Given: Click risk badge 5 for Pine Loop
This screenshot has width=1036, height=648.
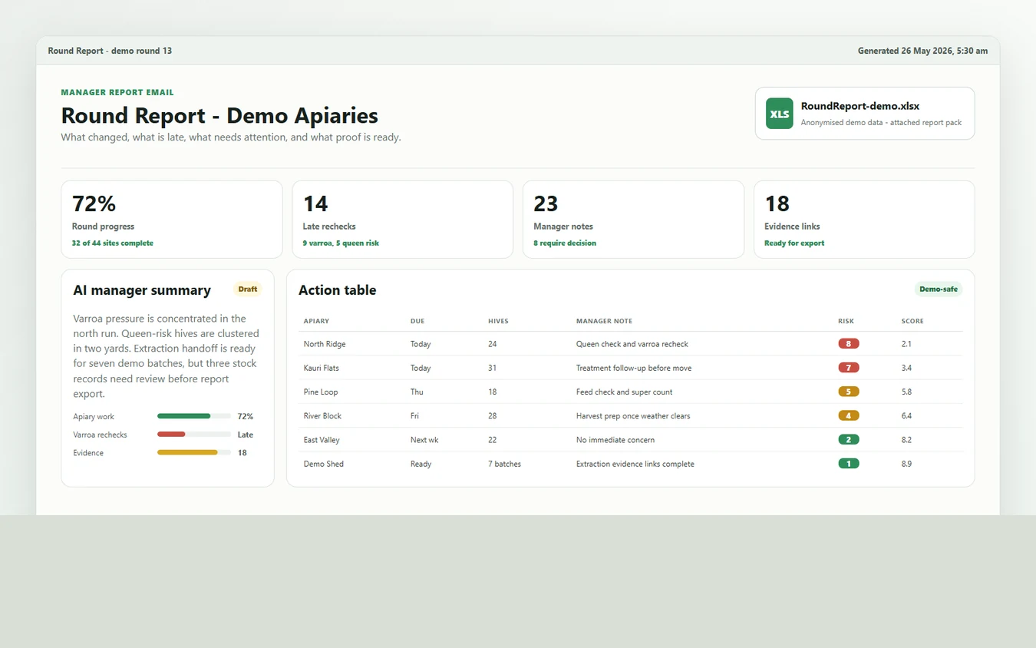Looking at the screenshot, I should 849,392.
